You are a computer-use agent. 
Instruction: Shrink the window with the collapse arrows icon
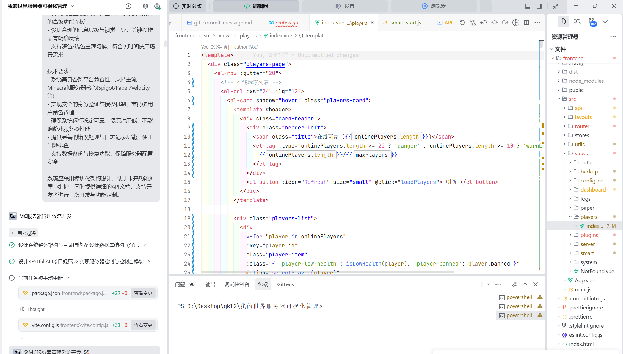556,6
